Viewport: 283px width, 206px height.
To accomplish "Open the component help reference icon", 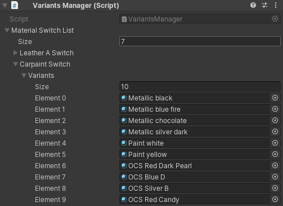I will (253, 5).
